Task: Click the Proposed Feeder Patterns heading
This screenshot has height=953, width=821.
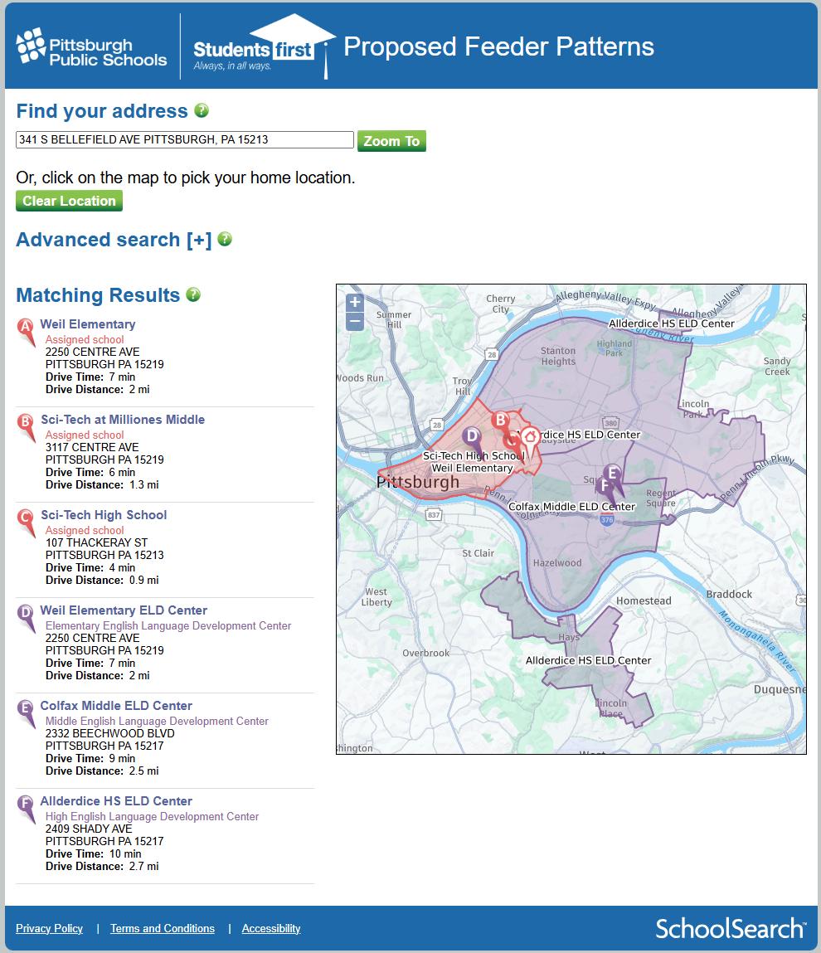Action: pos(499,46)
